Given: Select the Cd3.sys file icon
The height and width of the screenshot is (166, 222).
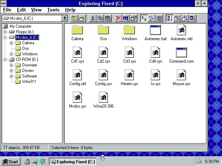Looking at the screenshot, I should (x=129, y=52).
